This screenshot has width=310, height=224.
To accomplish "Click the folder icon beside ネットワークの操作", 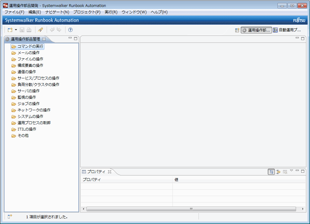I will pos(14,110).
